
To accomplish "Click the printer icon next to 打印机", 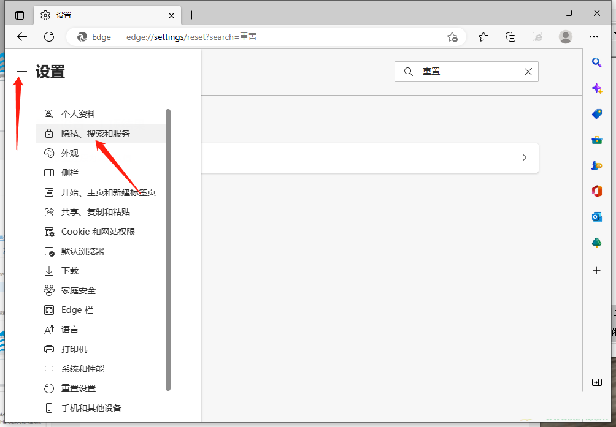I will (x=48, y=349).
